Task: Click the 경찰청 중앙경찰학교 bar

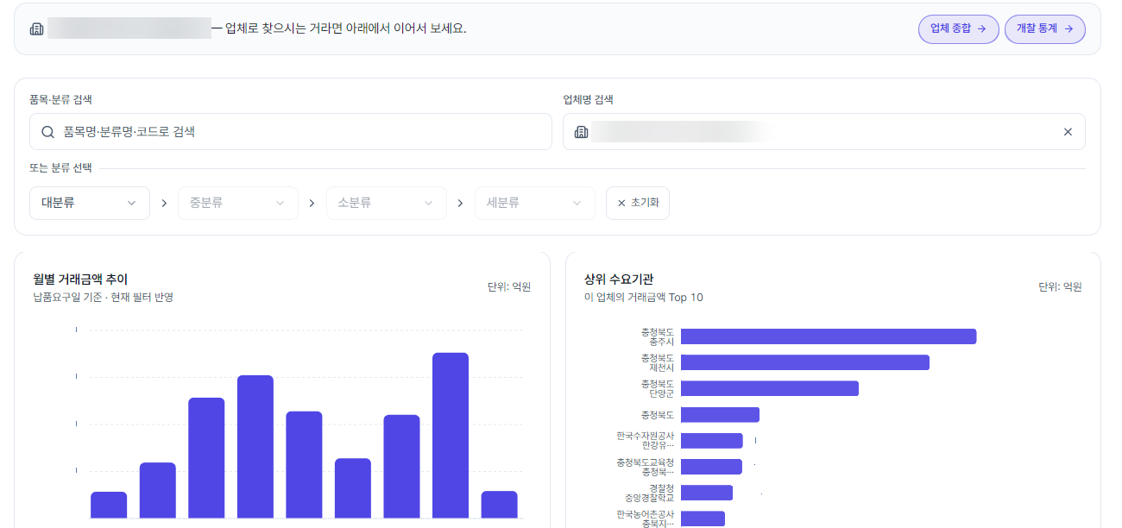Action: [707, 493]
